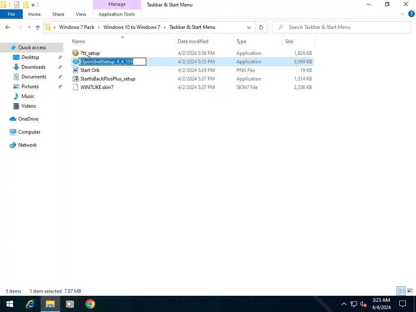Refresh the current folder view

[261, 27]
